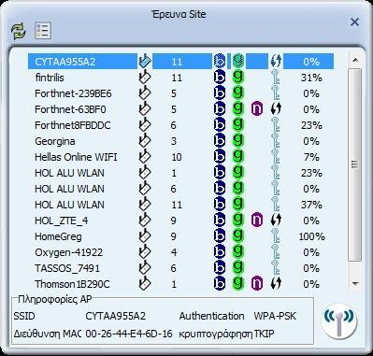Click the blue b icon for TASSOS_7491

[220, 268]
